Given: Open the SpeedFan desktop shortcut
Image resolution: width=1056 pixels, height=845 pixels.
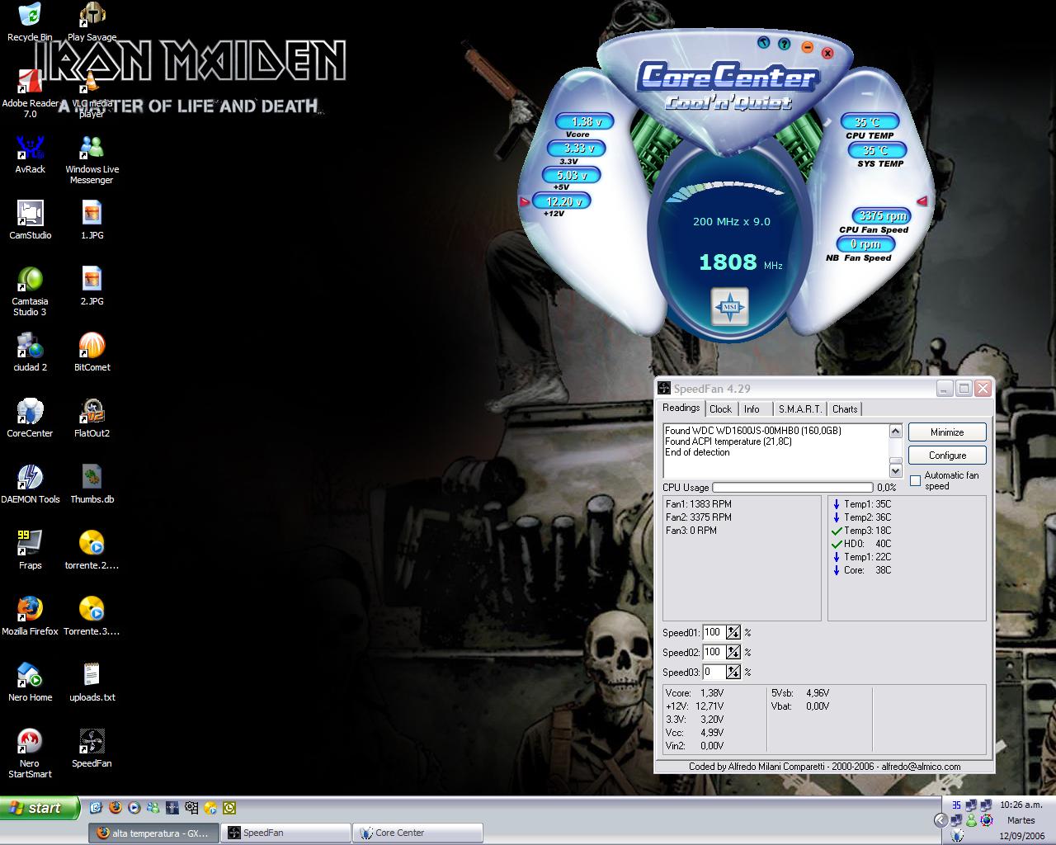Looking at the screenshot, I should tap(92, 748).
